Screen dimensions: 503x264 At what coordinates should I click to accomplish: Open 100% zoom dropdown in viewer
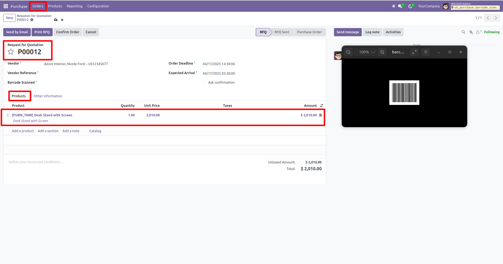(367, 52)
